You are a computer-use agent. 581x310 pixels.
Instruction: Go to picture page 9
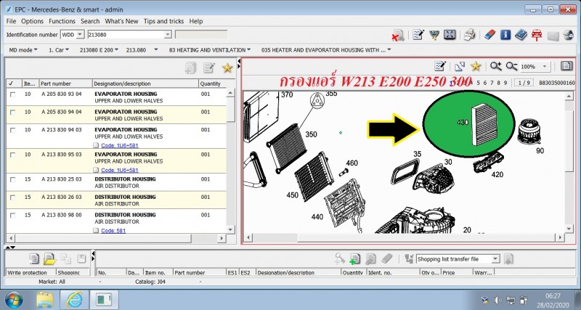pyautogui.click(x=505, y=83)
